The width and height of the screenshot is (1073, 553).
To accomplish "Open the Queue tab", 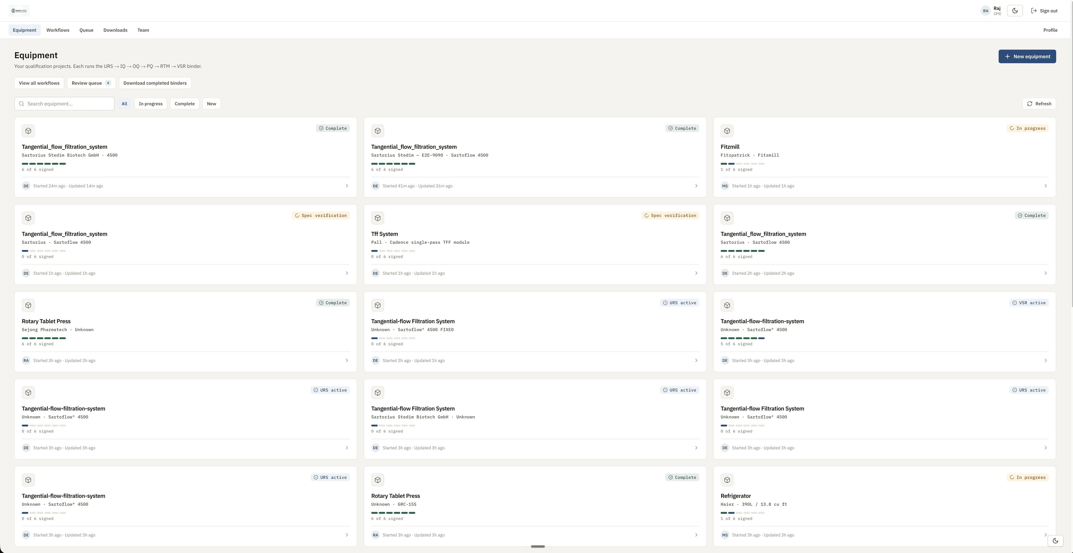I will (86, 30).
